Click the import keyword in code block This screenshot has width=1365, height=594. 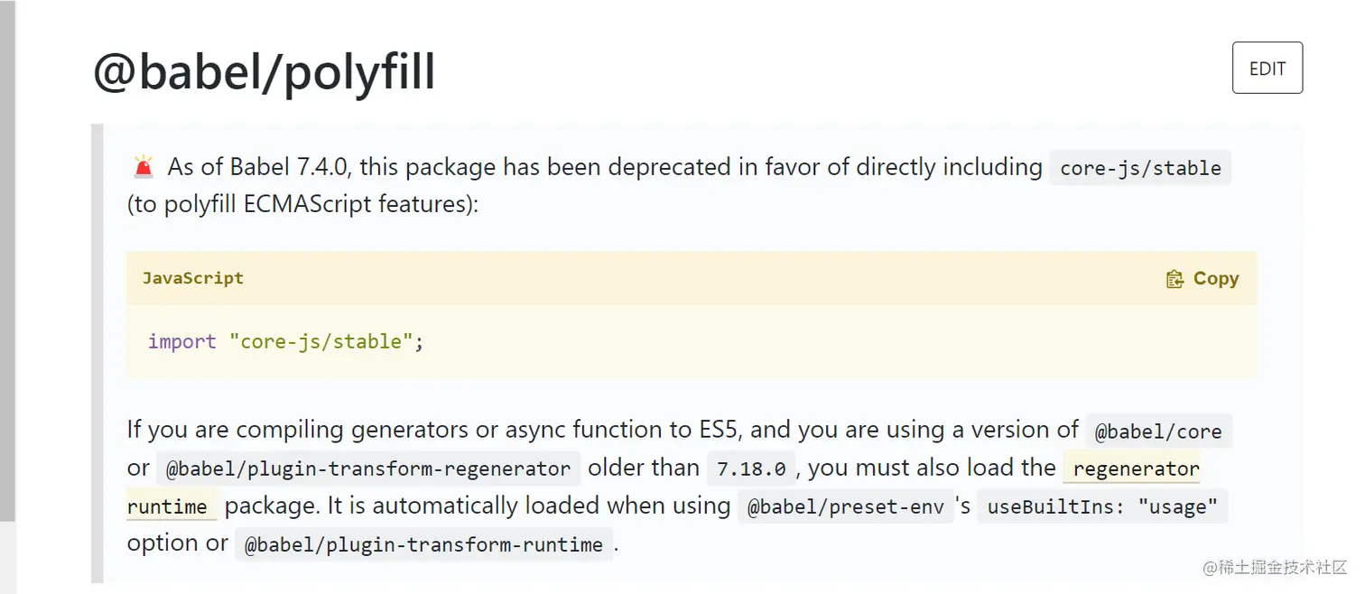pos(182,341)
